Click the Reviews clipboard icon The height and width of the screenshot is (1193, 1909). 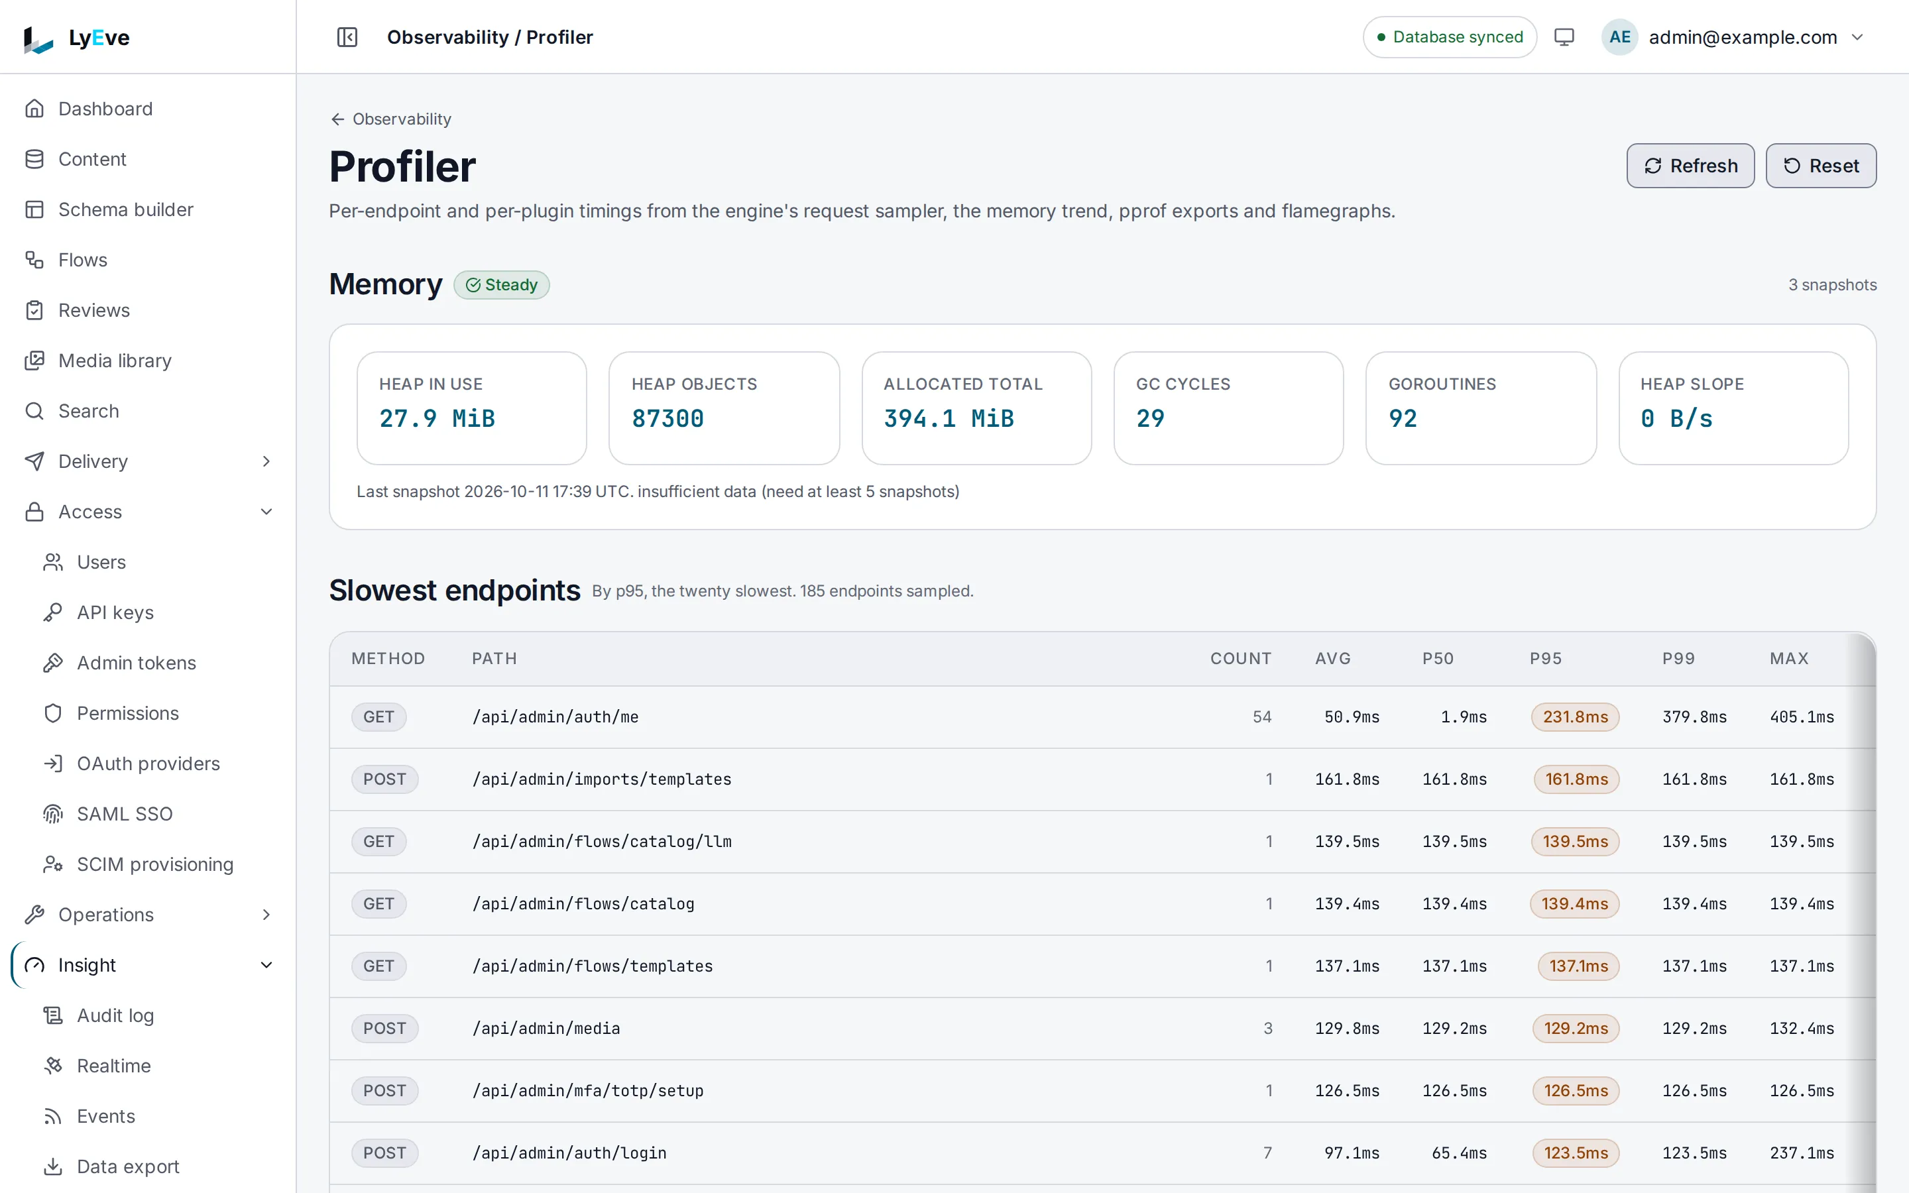point(34,311)
